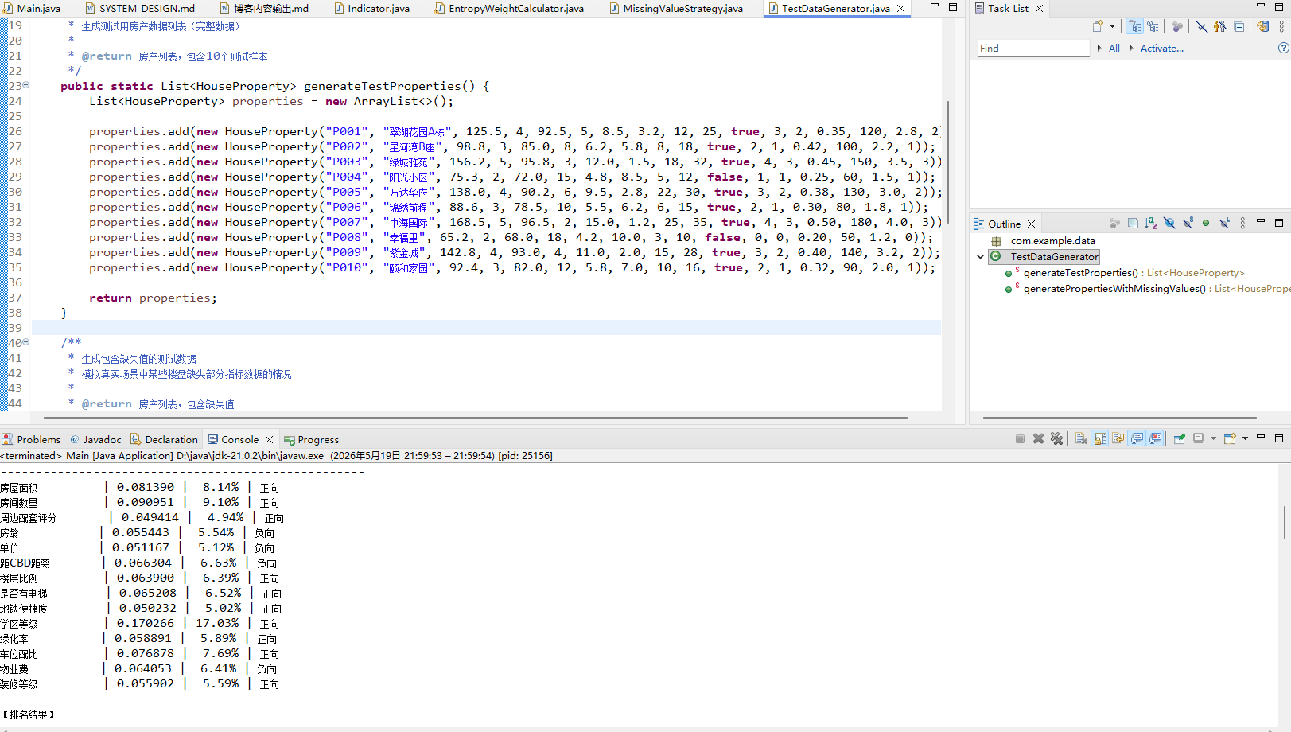The image size is (1291, 732).
Task: Open the Problems tab
Action: point(31,439)
